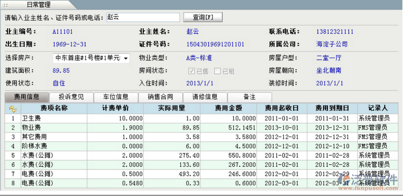Sort by the 费项名称 column header
Screen dimensions: 403x196
click(54, 109)
